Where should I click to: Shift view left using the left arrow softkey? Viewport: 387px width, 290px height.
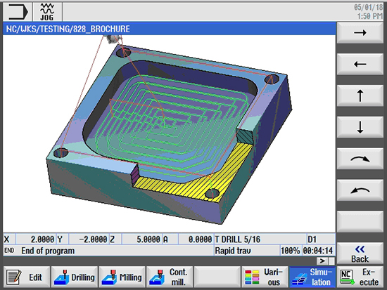tap(360, 65)
